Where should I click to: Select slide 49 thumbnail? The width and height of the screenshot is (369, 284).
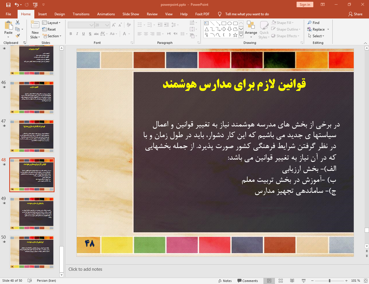point(32,214)
